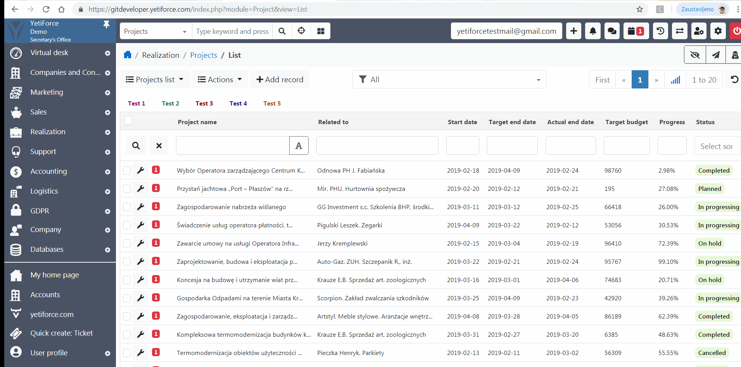Open the recent history icon
Screen dimensions: 741x367
pos(660,31)
